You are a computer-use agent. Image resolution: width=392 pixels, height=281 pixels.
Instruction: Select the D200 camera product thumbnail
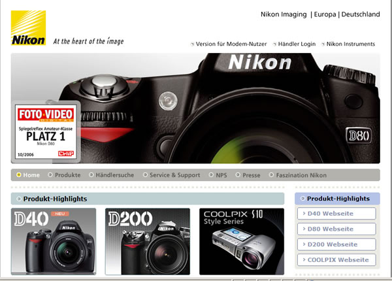pyautogui.click(x=148, y=241)
